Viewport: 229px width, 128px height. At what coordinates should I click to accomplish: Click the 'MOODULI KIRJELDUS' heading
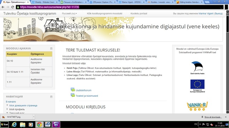pyautogui.click(x=86, y=107)
